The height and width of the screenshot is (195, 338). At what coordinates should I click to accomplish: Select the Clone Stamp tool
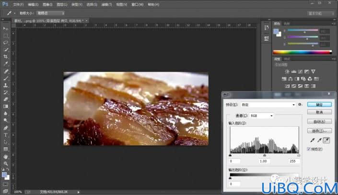6,86
